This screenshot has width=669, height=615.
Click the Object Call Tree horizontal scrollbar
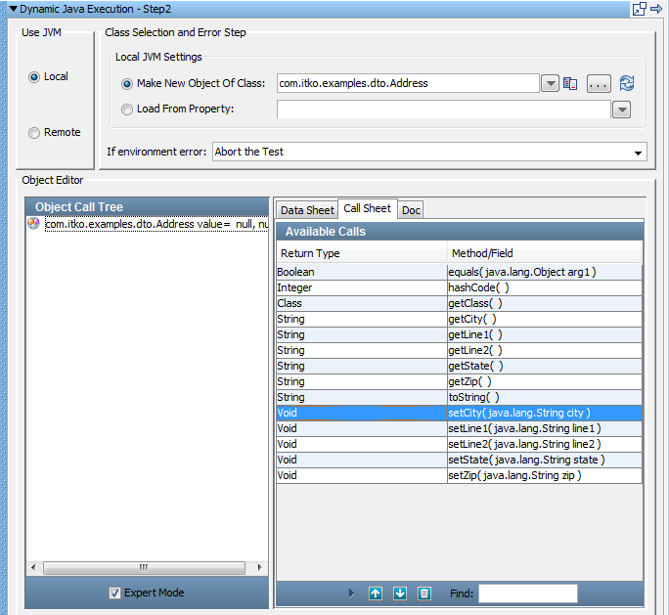(144, 567)
